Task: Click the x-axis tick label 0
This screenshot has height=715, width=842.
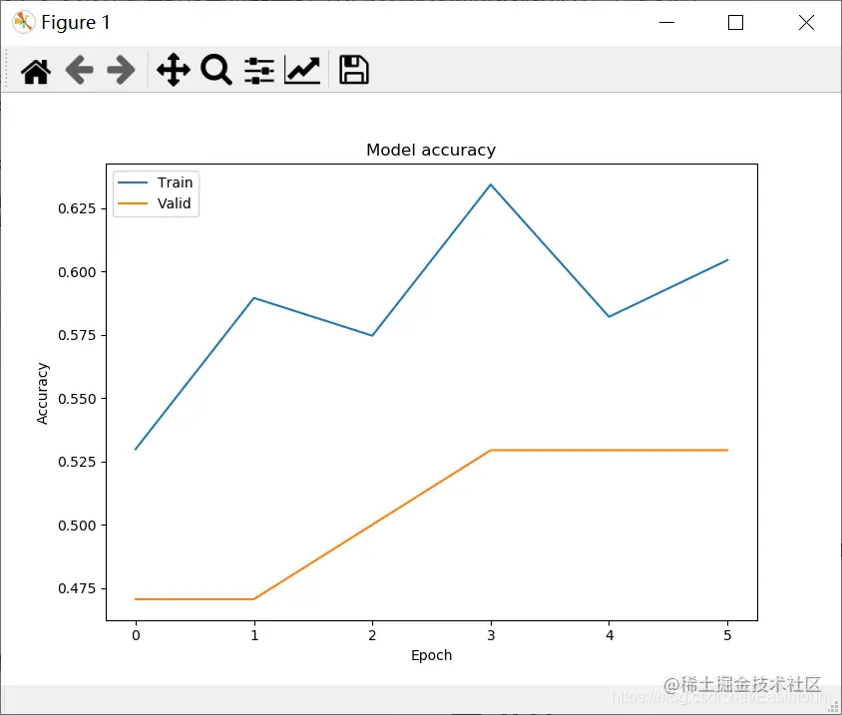Action: point(136,635)
